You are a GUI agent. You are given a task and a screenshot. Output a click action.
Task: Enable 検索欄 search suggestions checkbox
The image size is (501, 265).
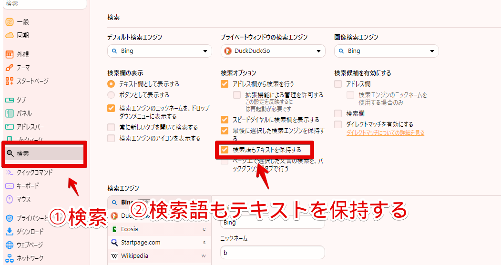click(337, 113)
